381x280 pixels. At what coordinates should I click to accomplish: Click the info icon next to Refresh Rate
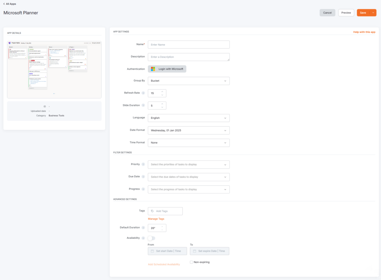(x=143, y=93)
